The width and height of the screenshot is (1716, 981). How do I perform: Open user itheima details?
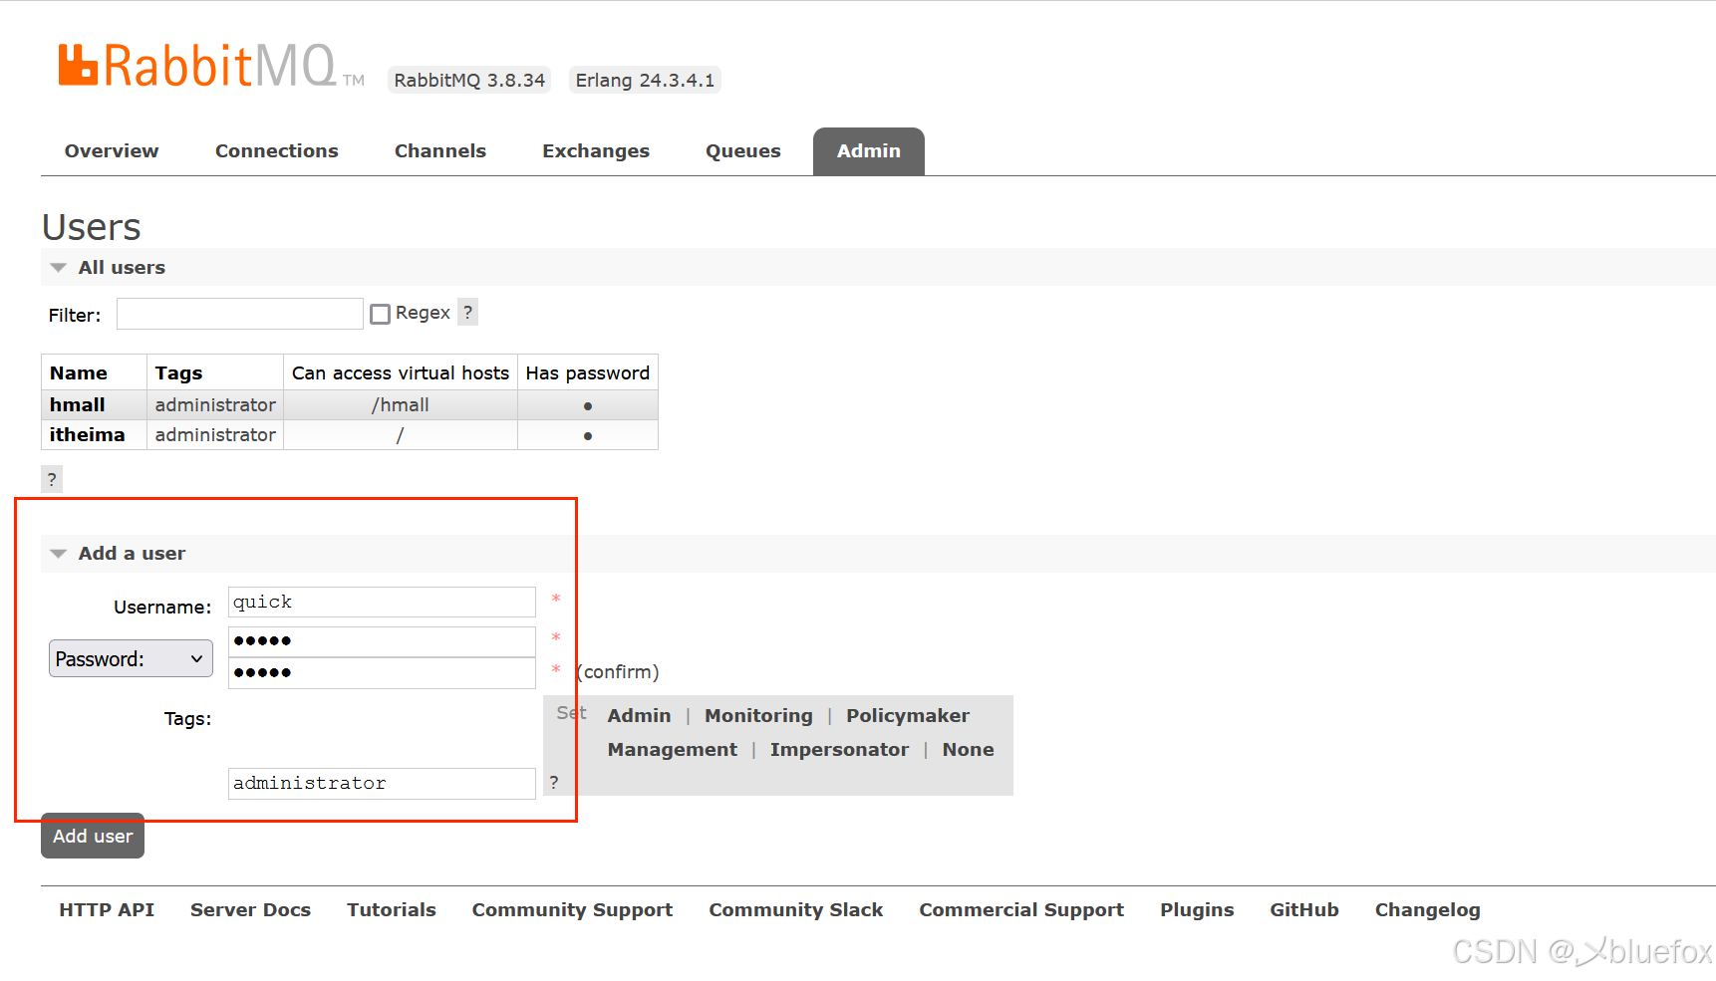(x=88, y=434)
